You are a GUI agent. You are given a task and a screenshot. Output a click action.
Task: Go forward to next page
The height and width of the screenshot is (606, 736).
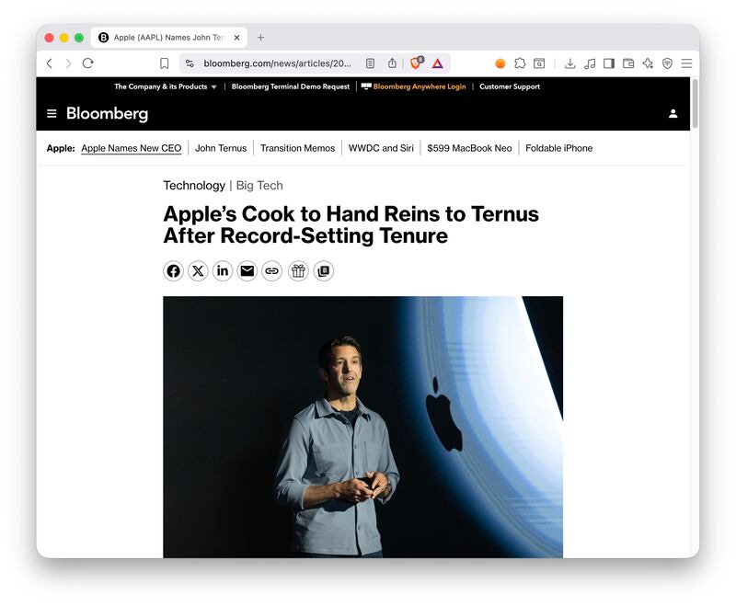pos(68,63)
